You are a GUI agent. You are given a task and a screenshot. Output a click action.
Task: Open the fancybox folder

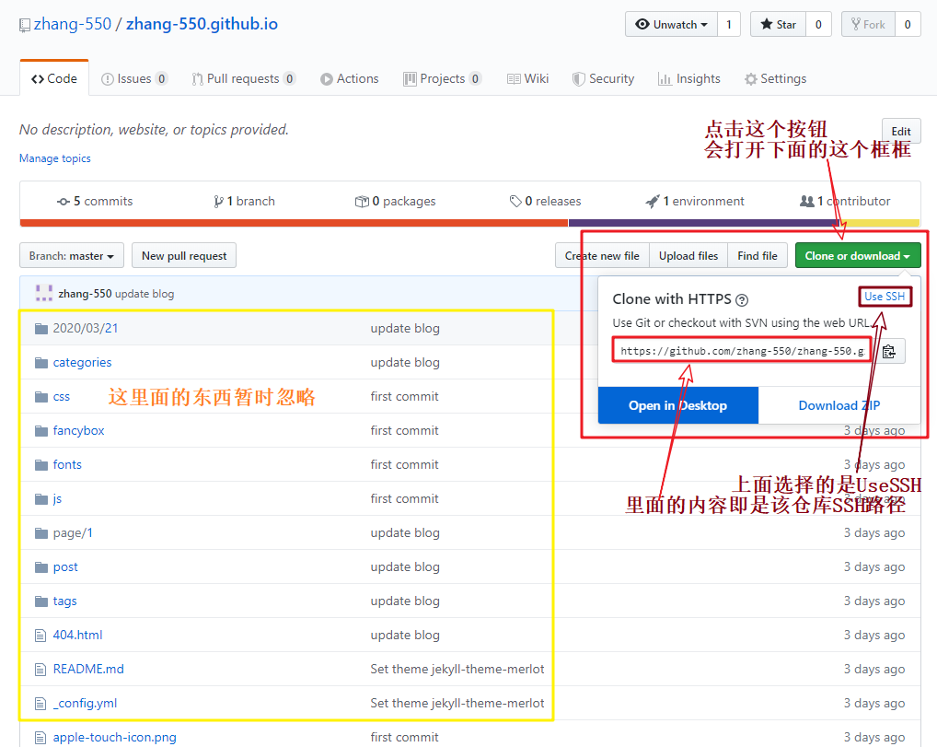pyautogui.click(x=78, y=431)
